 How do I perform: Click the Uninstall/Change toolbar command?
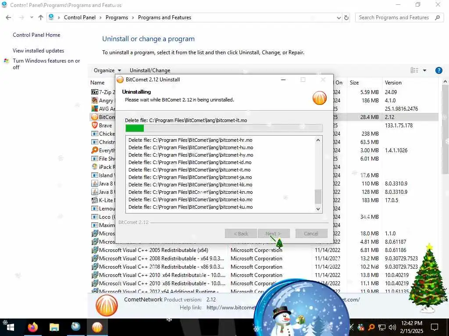point(150,70)
